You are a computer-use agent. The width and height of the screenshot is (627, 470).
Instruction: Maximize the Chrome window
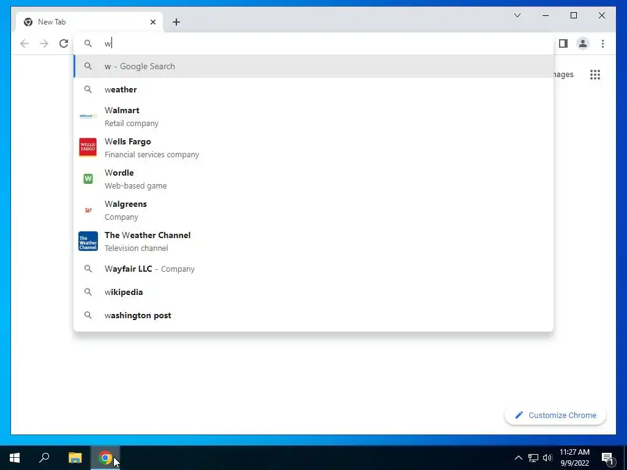point(574,15)
